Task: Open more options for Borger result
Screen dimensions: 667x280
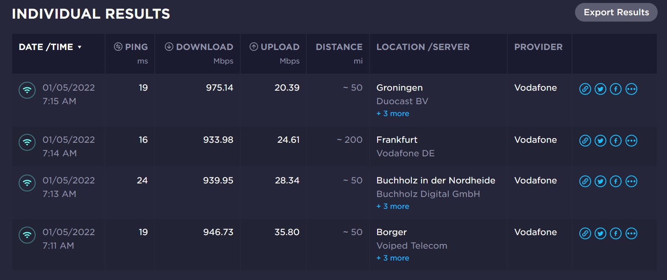Action: click(631, 233)
